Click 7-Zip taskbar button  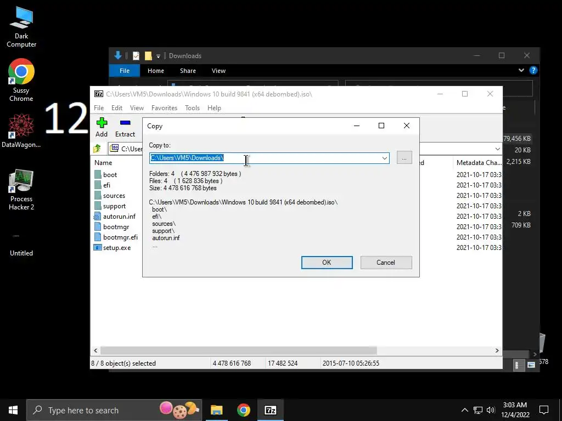pyautogui.click(x=270, y=410)
